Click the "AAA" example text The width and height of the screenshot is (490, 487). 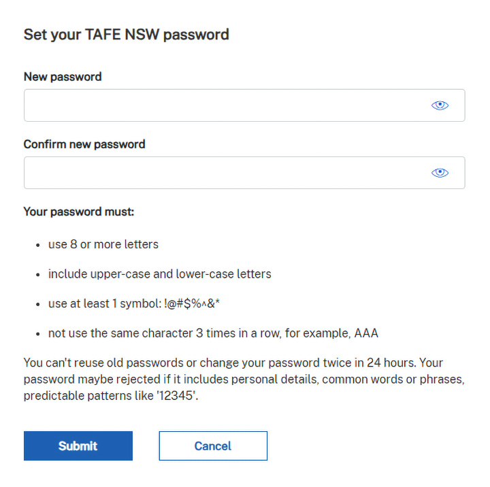click(365, 334)
